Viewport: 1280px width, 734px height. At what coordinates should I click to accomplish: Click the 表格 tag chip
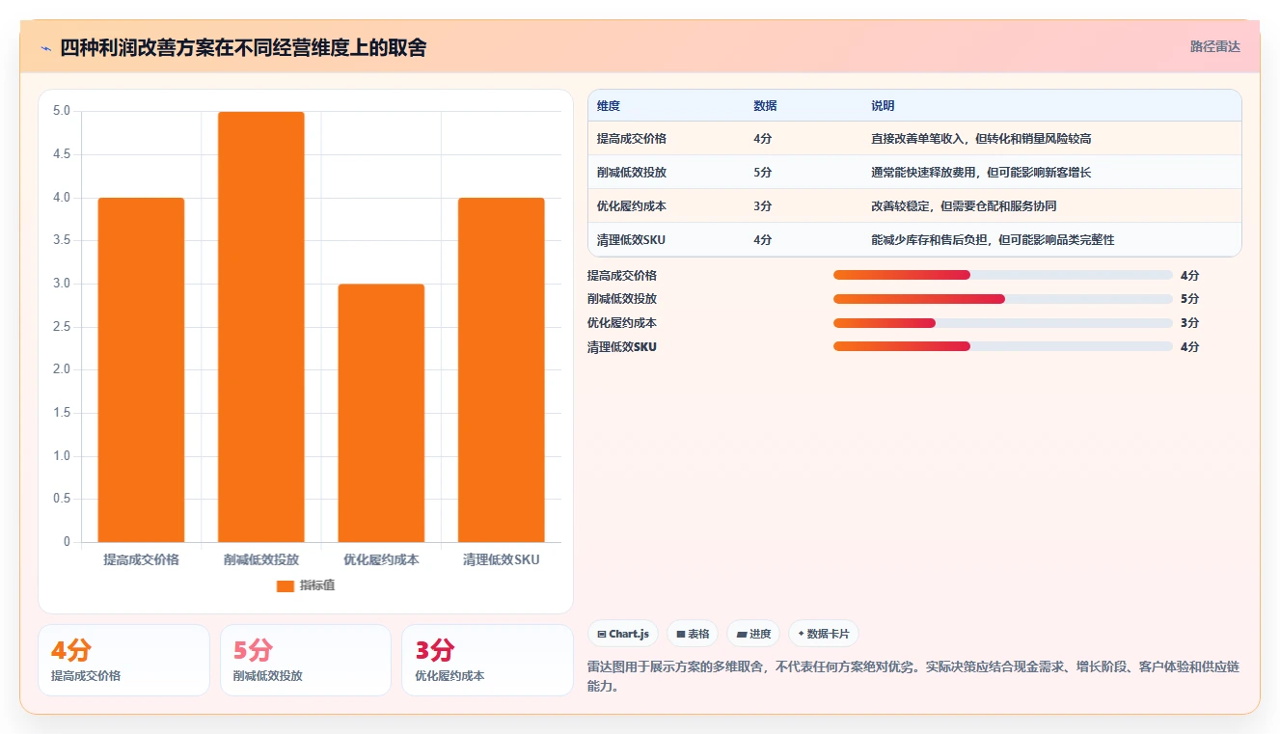(693, 634)
